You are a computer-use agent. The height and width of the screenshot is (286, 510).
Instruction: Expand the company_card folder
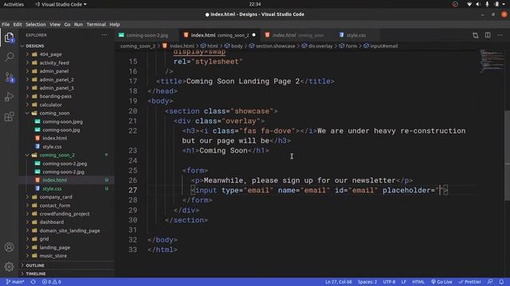click(56, 197)
